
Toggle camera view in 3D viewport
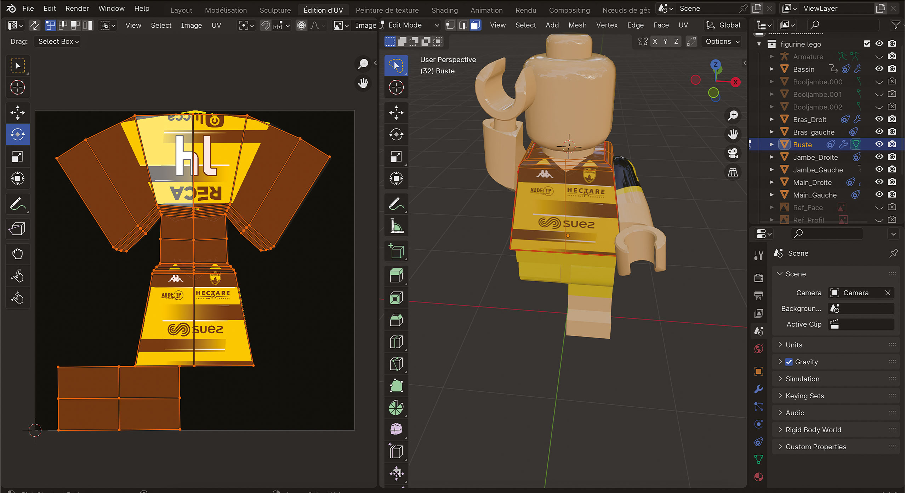pyautogui.click(x=733, y=153)
